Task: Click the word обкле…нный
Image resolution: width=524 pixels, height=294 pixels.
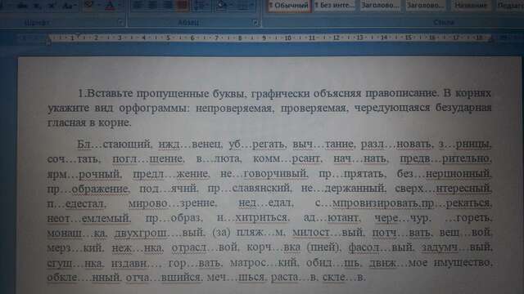Action: (x=84, y=278)
